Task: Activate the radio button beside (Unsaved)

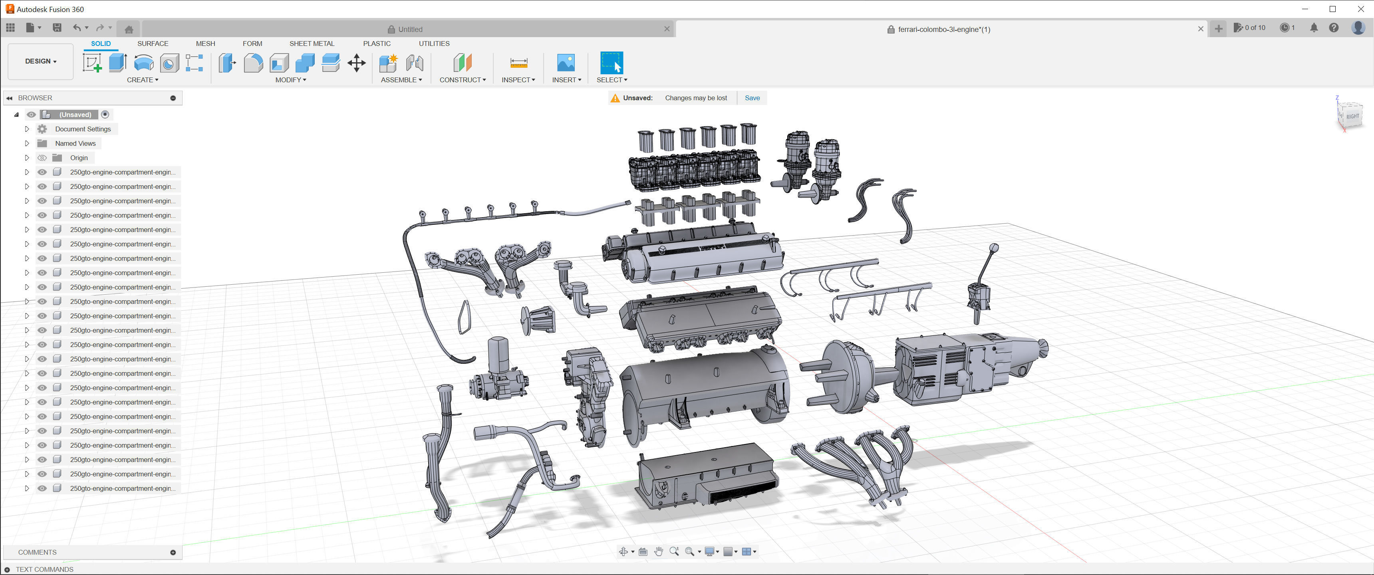Action: point(105,115)
